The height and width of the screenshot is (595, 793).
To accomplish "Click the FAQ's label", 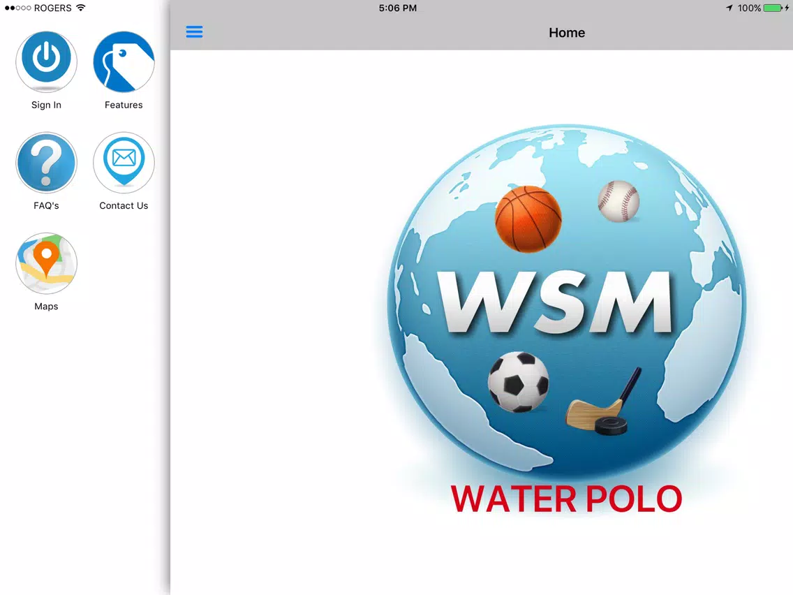I will [46, 205].
